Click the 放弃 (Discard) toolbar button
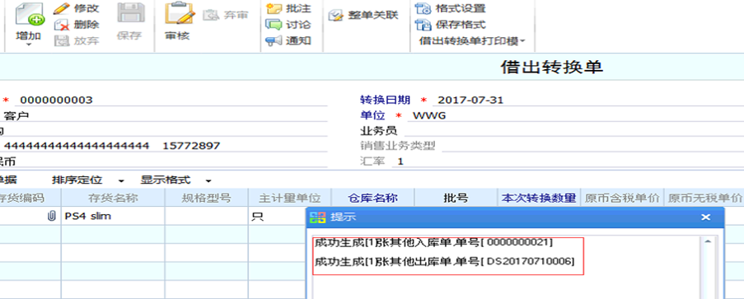Image resolution: width=744 pixels, height=299 pixels. [x=76, y=41]
